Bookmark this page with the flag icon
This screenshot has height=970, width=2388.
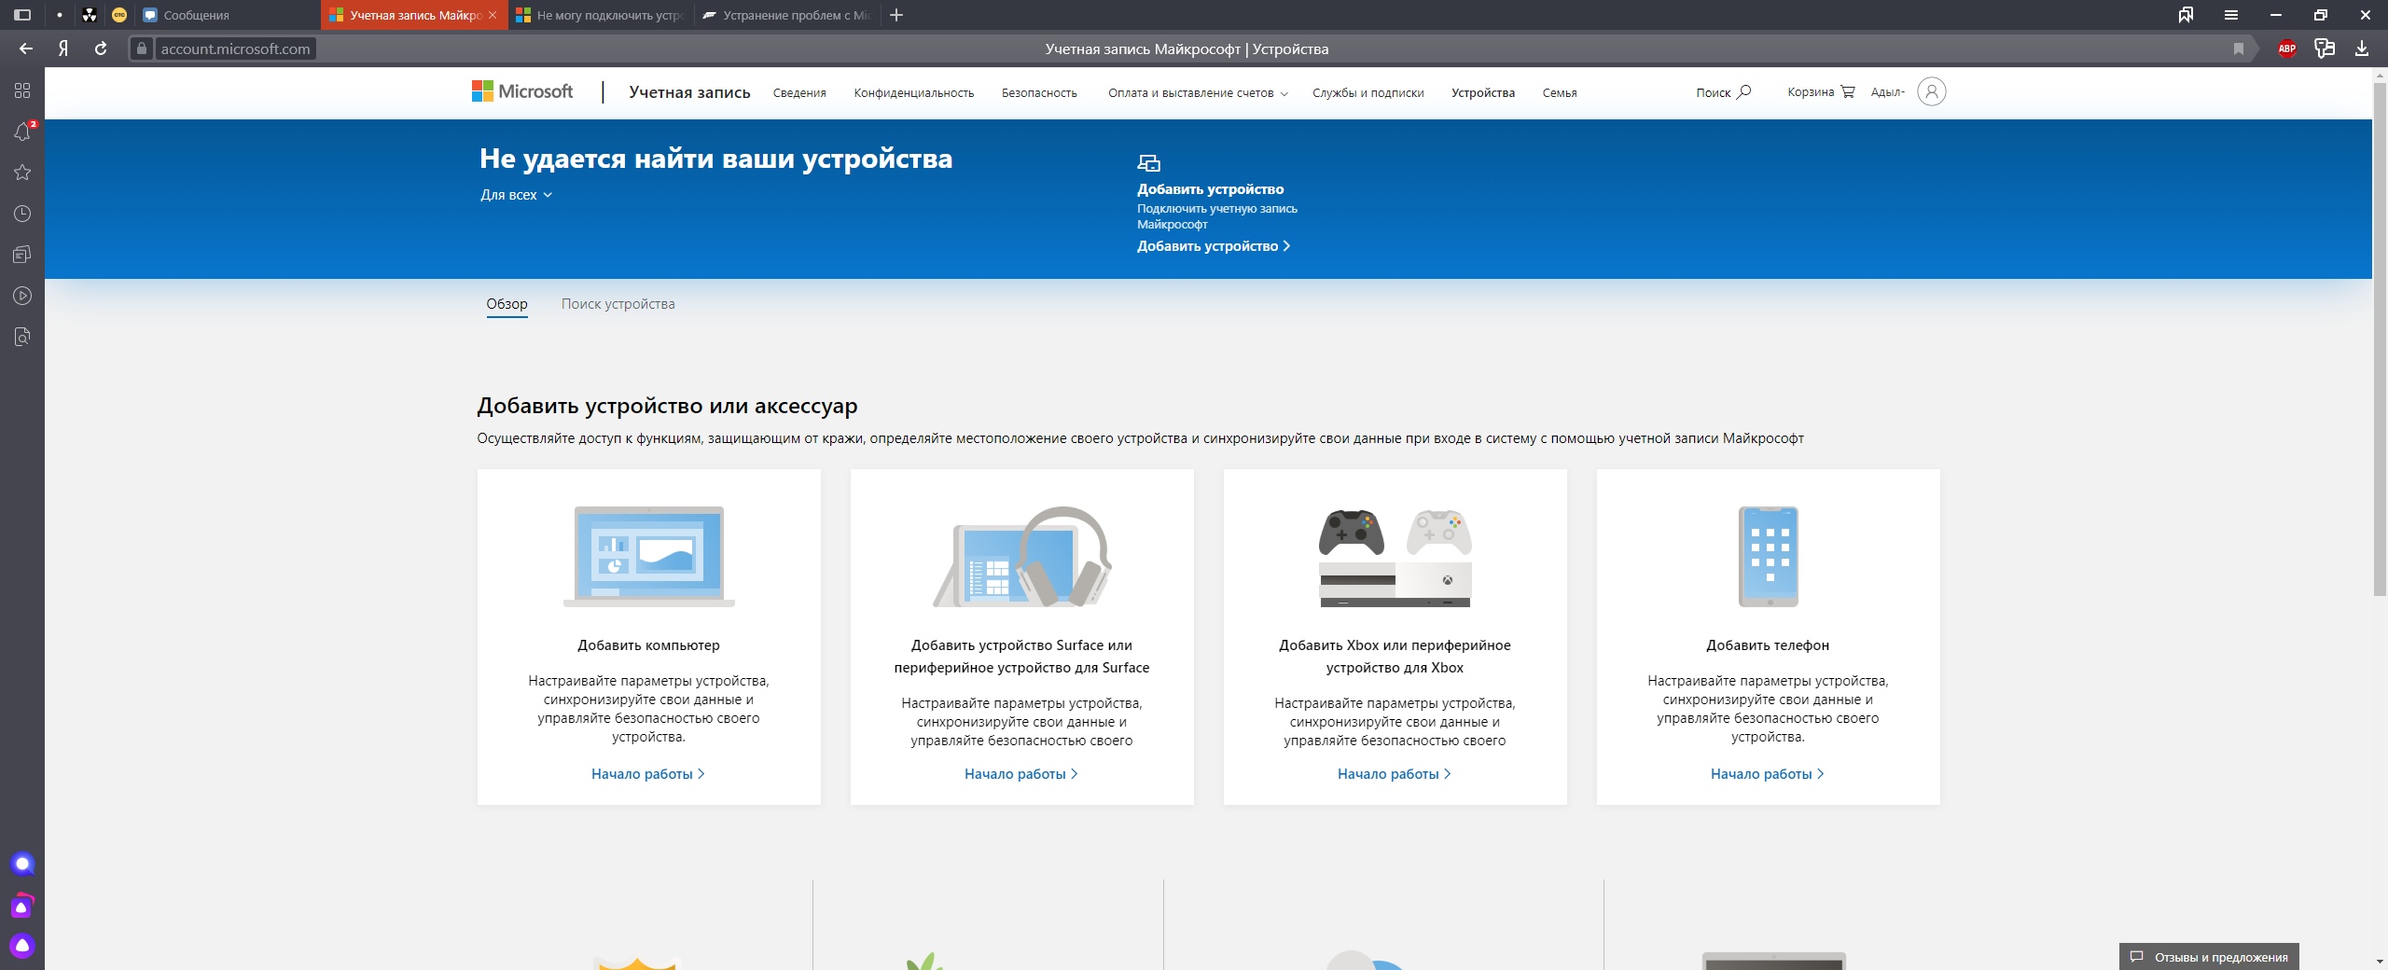click(2239, 48)
